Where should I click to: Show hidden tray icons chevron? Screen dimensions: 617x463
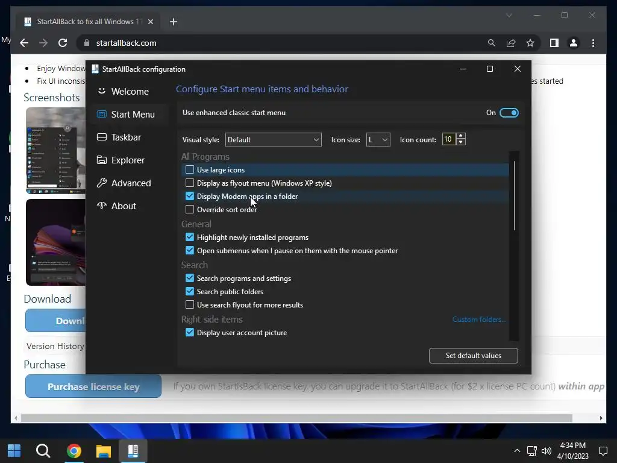tap(517, 451)
